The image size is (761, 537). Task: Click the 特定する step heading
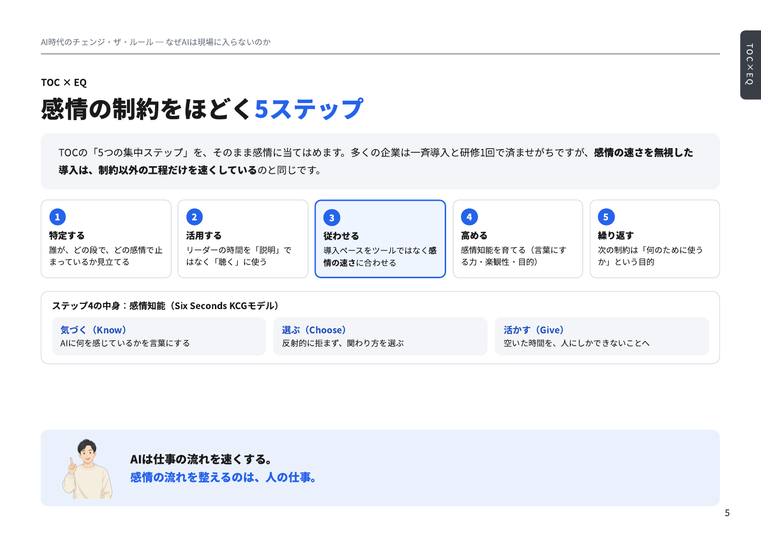coord(67,236)
